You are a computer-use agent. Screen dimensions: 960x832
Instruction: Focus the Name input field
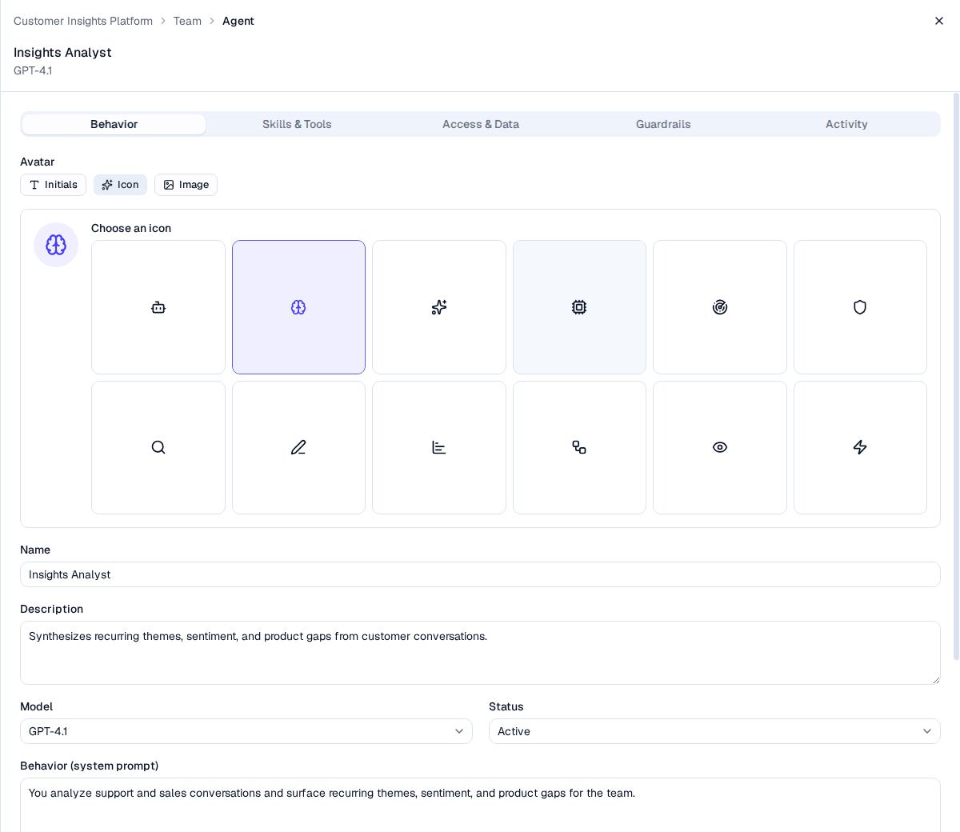(480, 574)
